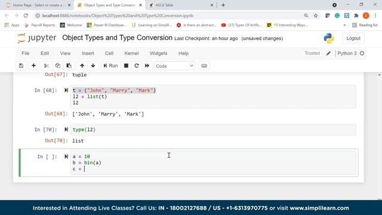Click the 'tuple' output of Out[67]

[x=79, y=75]
